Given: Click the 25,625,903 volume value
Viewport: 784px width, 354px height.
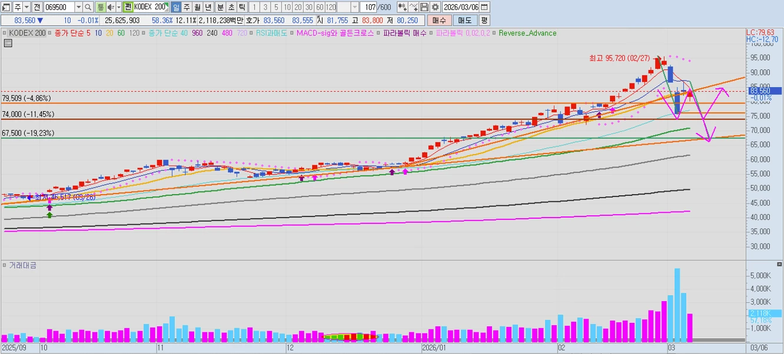Looking at the screenshot, I should [122, 21].
